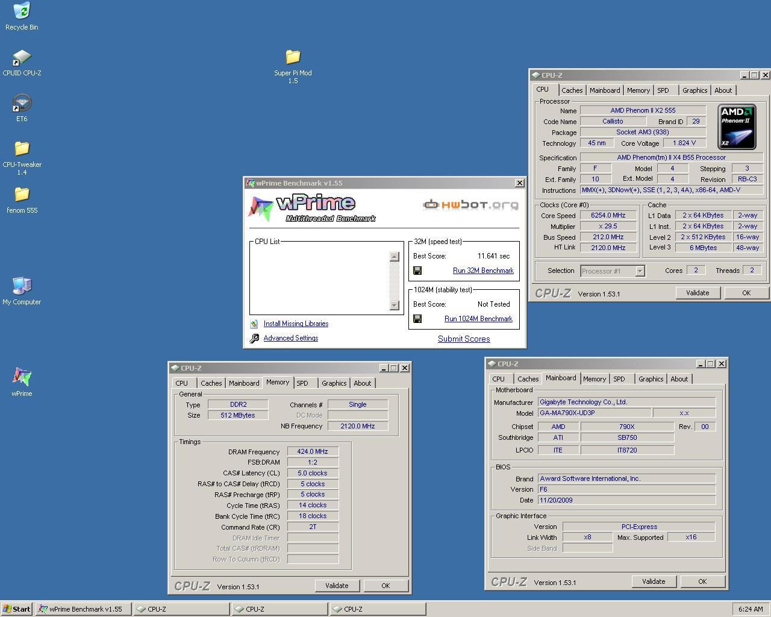This screenshot has height=617, width=771.
Task: Minimize the CPU-Z Mainboard window
Action: (x=701, y=364)
